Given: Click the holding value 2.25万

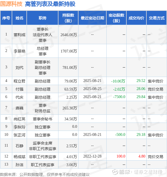Looking at the screenshot, I should click(x=72, y=97).
